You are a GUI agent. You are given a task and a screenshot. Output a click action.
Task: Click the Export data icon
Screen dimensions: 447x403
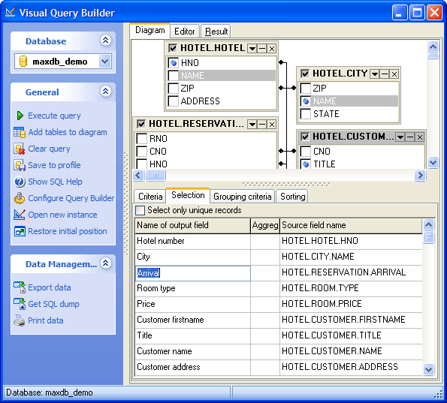tap(20, 287)
